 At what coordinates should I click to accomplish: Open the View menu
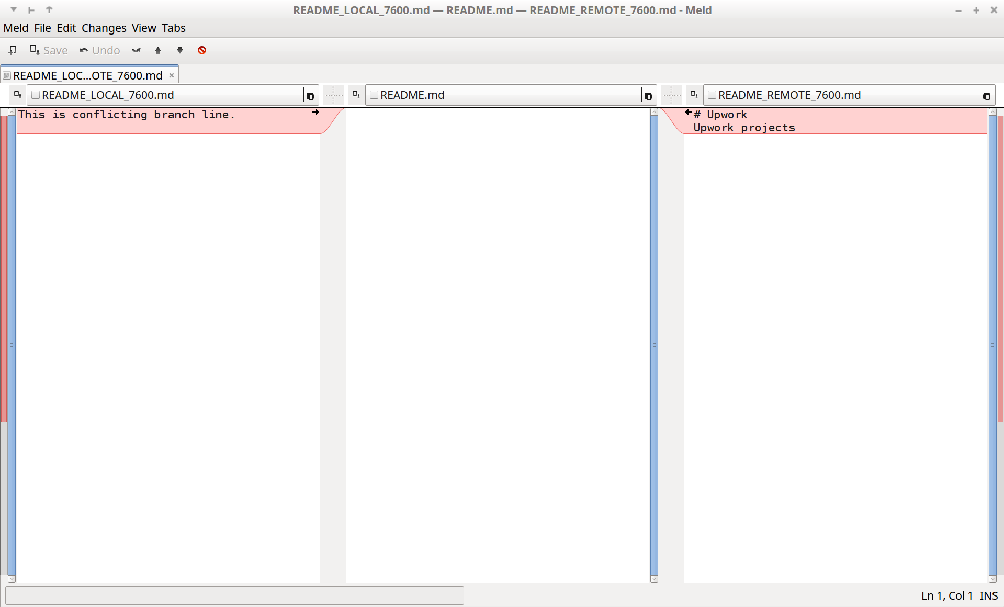click(144, 28)
